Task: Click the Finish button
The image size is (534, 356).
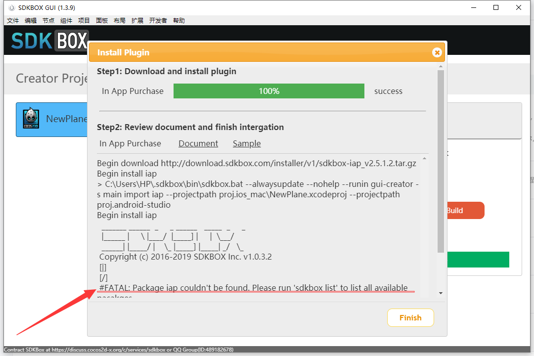Action: coord(410,318)
